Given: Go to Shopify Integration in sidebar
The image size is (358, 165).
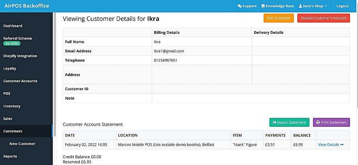Looking at the screenshot, I should [x=20, y=56].
